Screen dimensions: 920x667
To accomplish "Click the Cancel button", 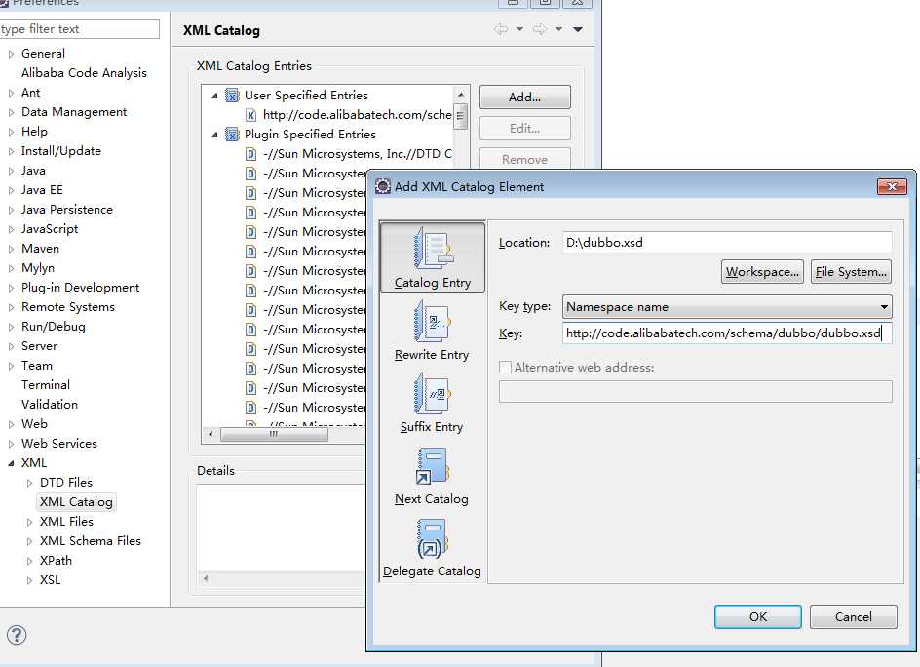I will point(853,616).
